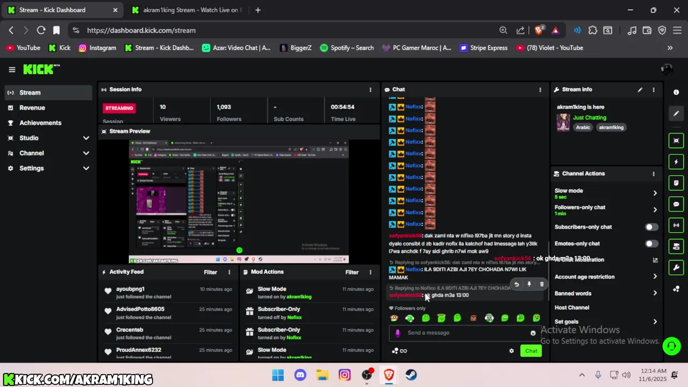This screenshot has width=688, height=387.
Task: Open the hamburger menu beside the Kick logo
Action: (x=12, y=69)
